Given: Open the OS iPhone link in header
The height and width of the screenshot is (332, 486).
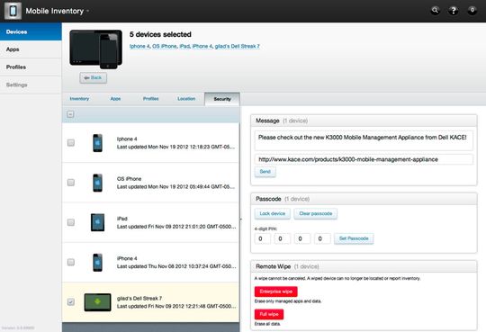Looking at the screenshot, I should click(165, 46).
